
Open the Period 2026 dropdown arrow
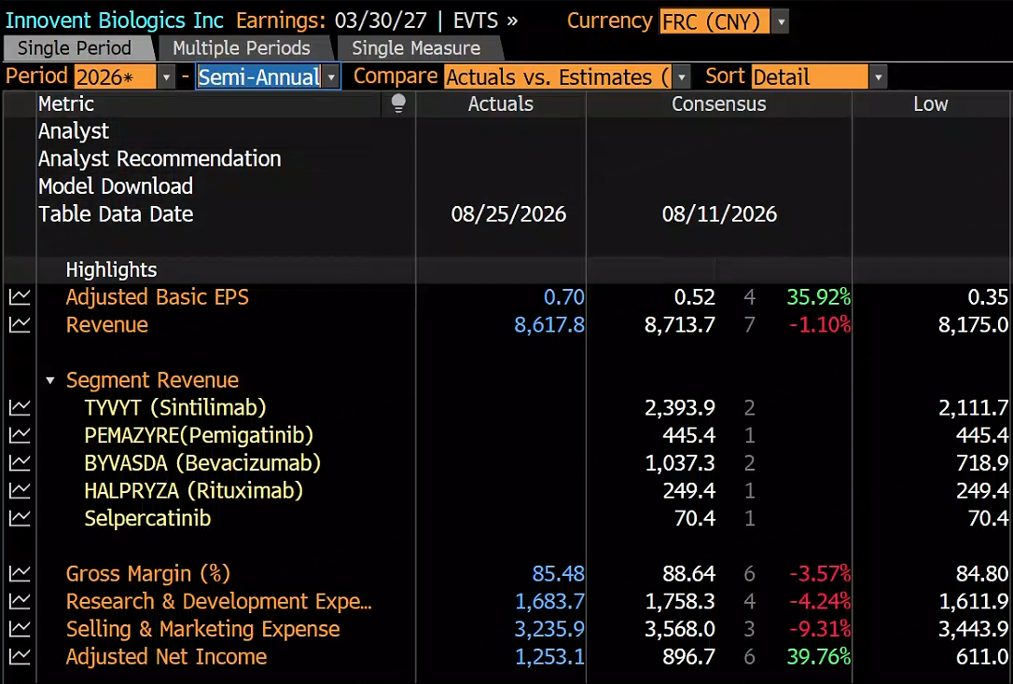tap(166, 77)
